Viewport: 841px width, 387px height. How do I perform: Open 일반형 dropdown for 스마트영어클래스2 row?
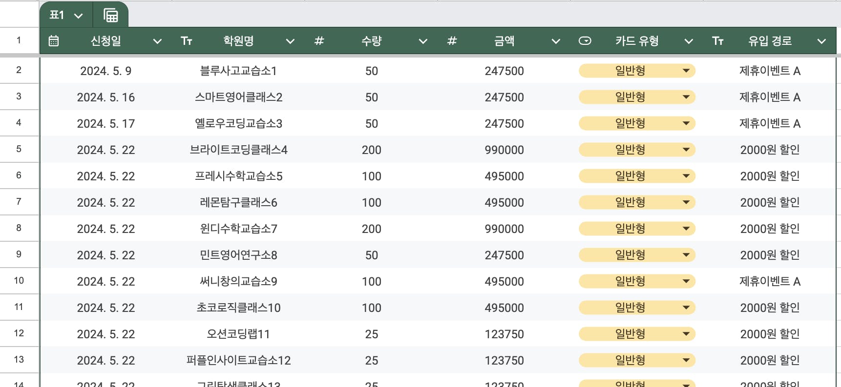pos(686,97)
